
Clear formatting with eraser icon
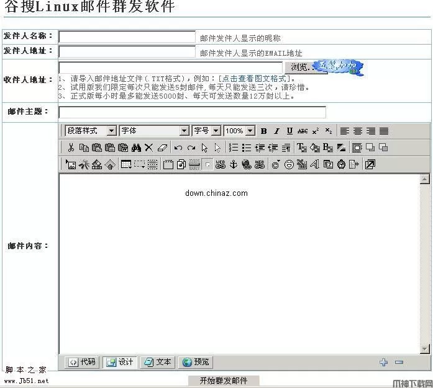pyautogui.click(x=162, y=148)
